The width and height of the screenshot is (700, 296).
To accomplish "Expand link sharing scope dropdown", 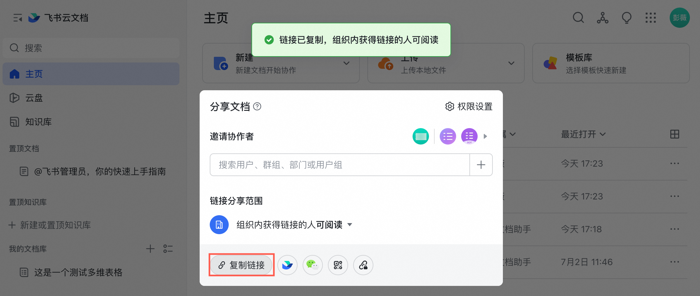I will point(350,225).
